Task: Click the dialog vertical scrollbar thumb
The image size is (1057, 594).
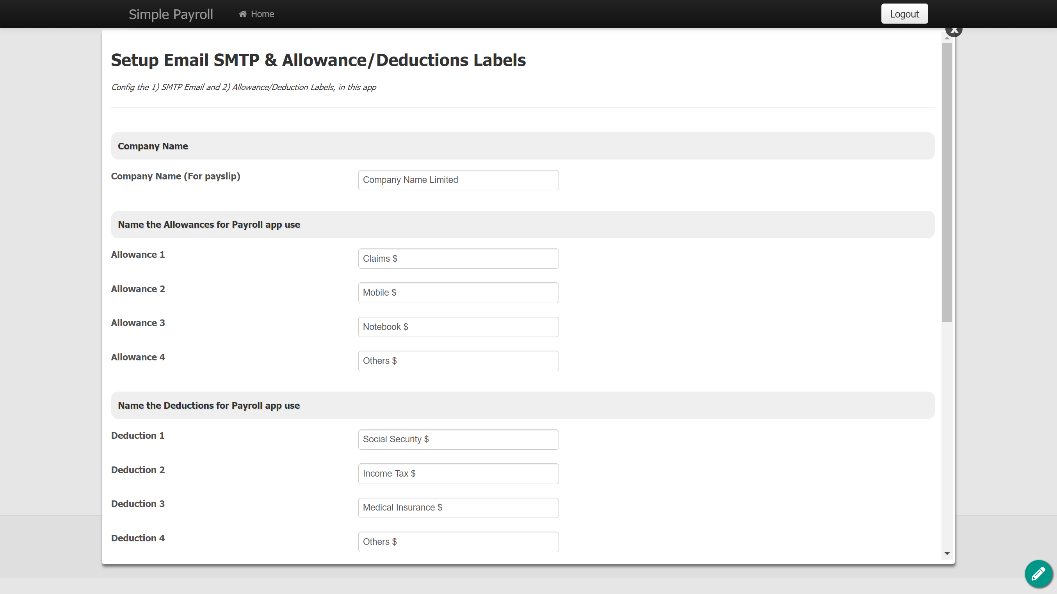Action: pos(947,183)
